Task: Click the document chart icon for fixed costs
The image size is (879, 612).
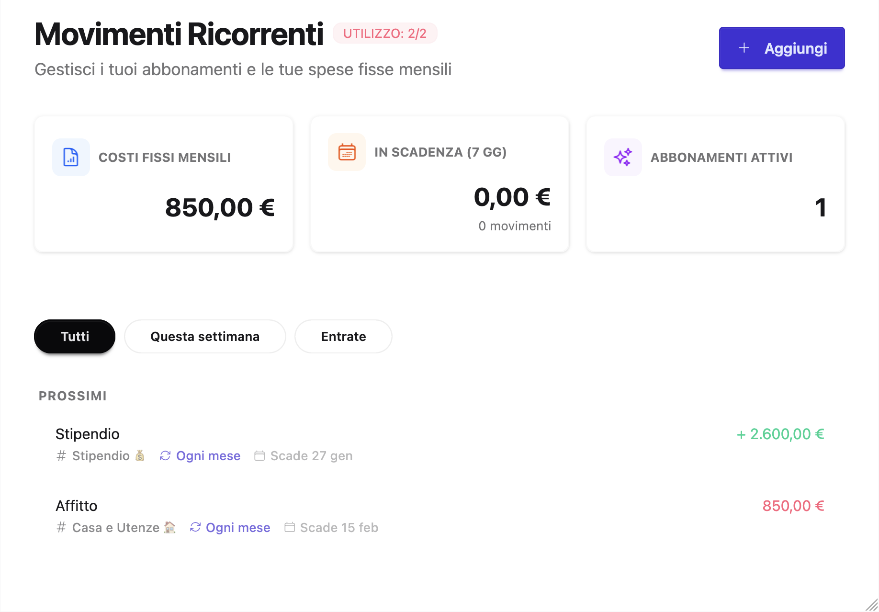Action: [71, 157]
